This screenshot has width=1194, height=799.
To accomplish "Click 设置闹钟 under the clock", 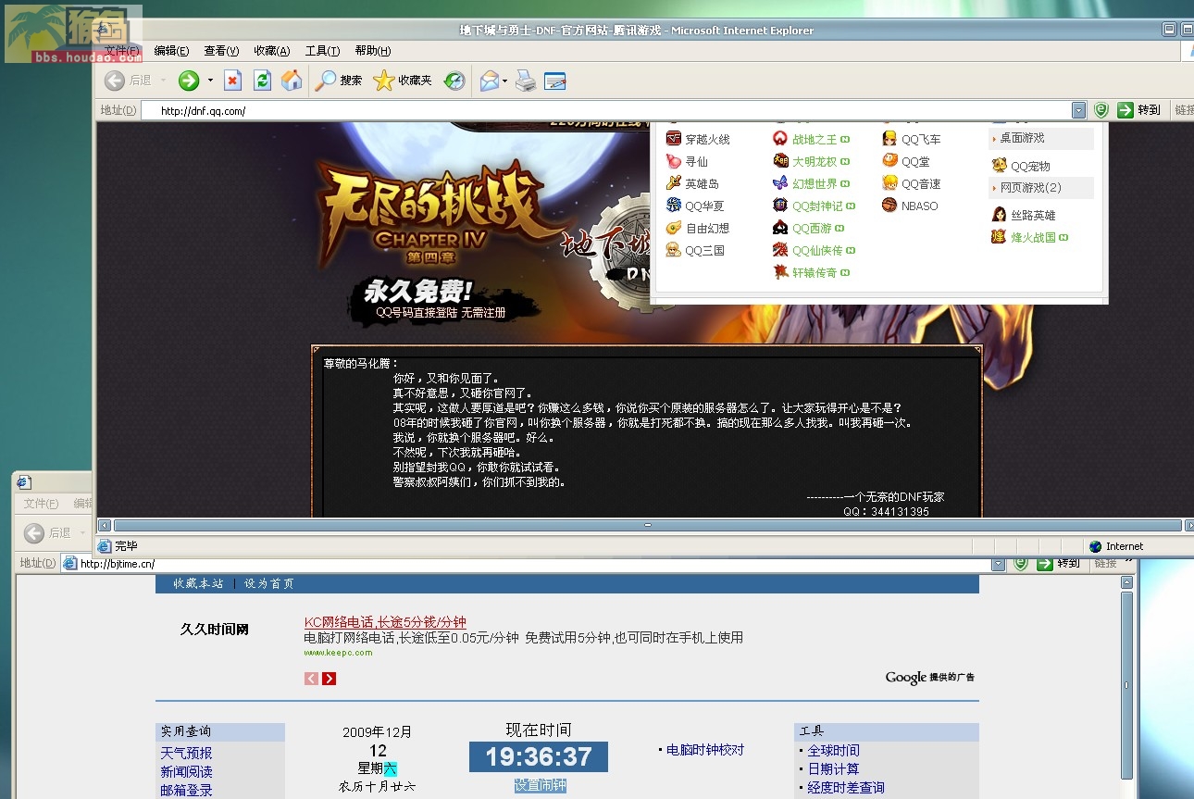I will click(540, 785).
